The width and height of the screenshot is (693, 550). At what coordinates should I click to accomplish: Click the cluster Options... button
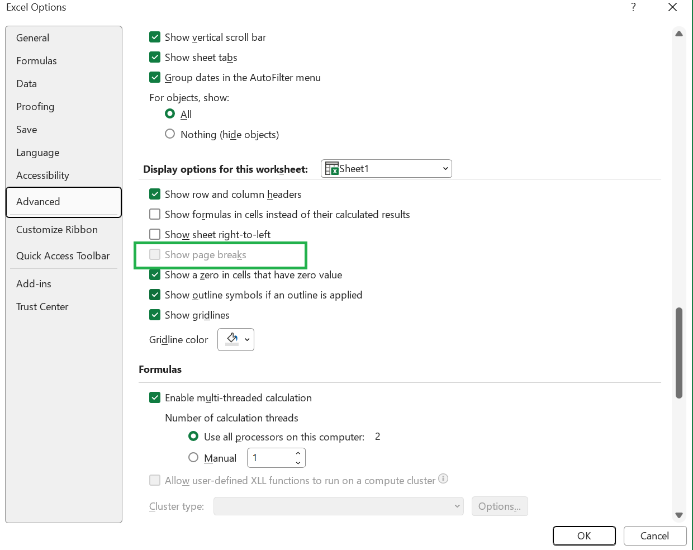(x=500, y=506)
